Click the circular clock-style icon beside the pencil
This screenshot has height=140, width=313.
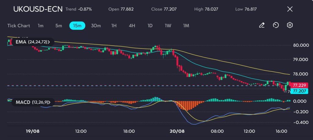276,25
